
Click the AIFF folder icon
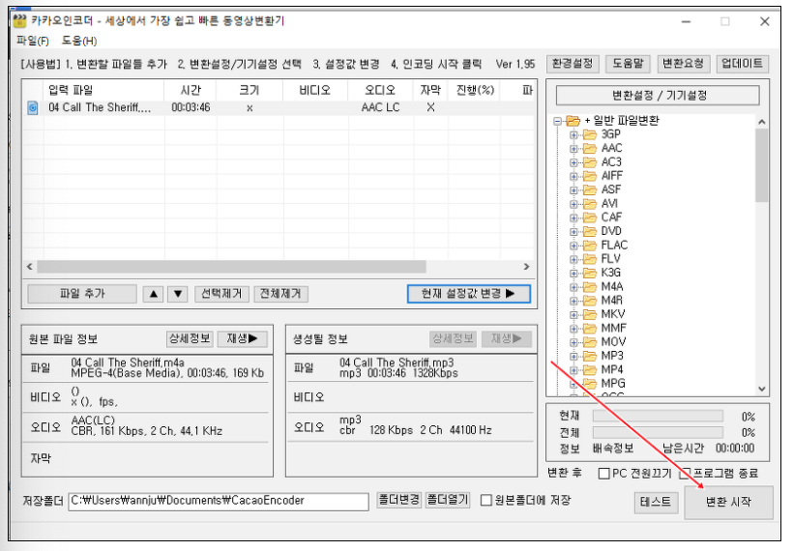(589, 176)
